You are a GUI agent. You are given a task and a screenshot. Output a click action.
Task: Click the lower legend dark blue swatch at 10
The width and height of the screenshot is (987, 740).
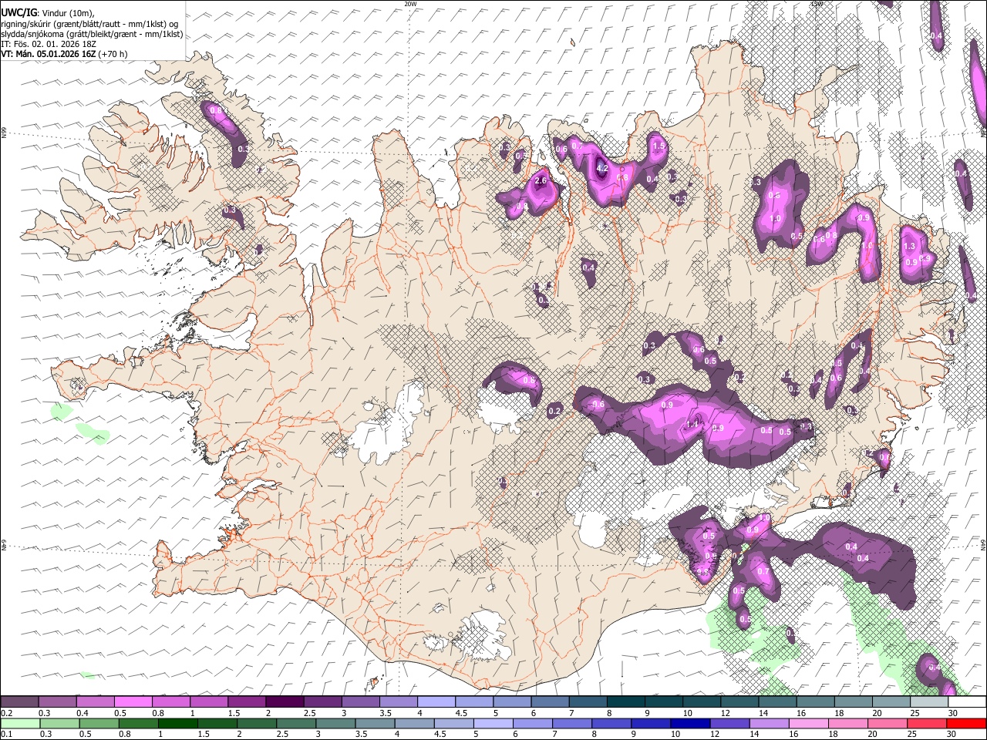point(691,723)
